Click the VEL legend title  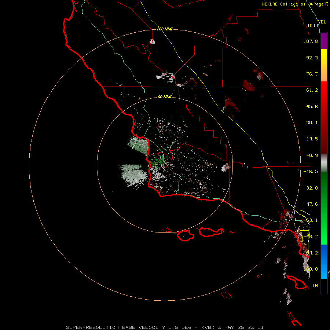coord(322,22)
